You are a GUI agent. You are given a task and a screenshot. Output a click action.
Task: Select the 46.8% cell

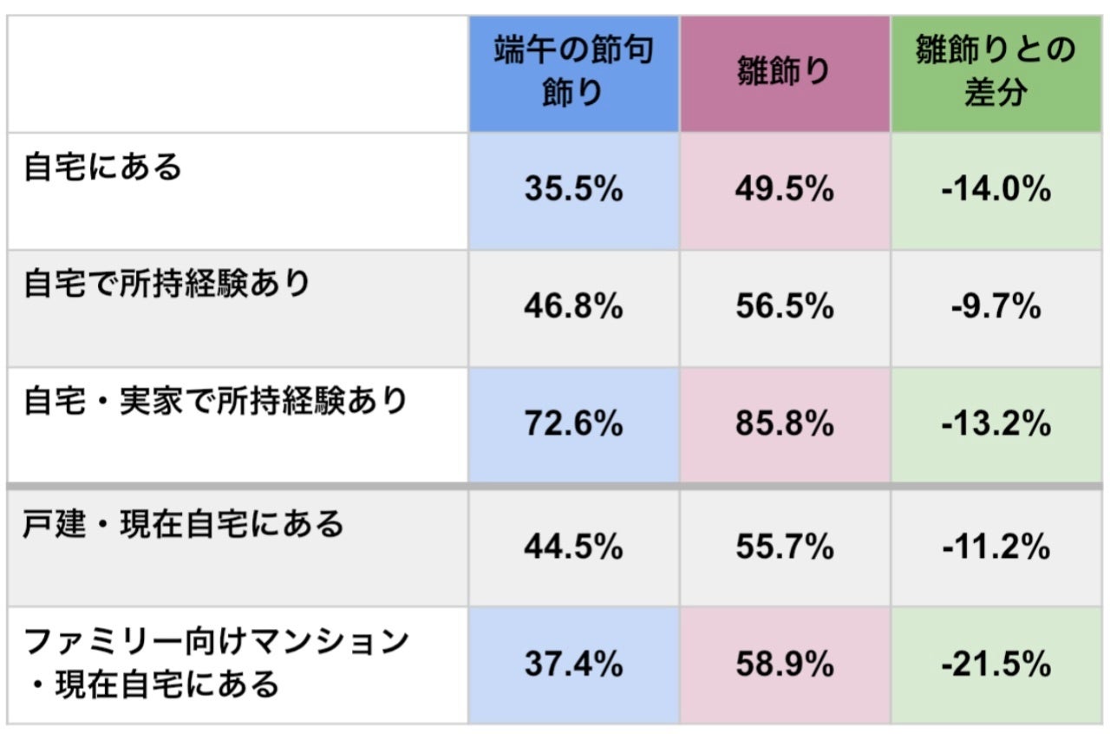coord(573,307)
